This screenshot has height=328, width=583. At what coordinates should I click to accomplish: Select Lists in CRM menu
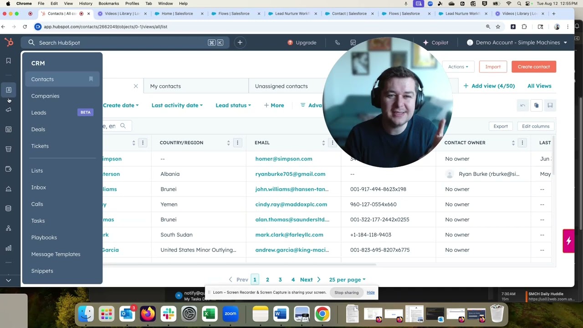pyautogui.click(x=37, y=171)
